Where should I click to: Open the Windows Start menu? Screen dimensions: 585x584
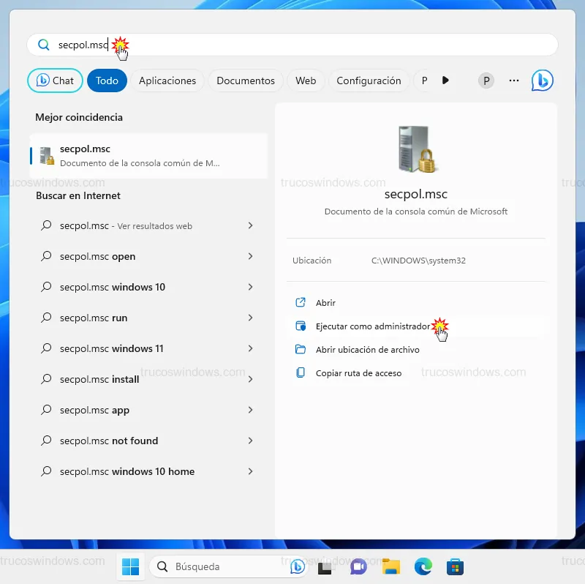(x=131, y=566)
